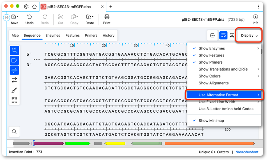268x160 pixels.
Task: Click the Insertion Point 773 status text
Action: coord(25,152)
